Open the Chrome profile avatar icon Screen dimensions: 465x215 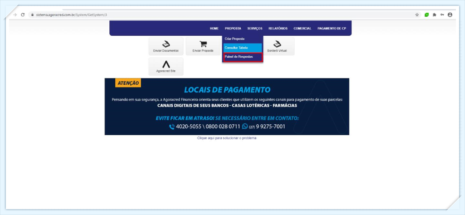tap(450, 15)
